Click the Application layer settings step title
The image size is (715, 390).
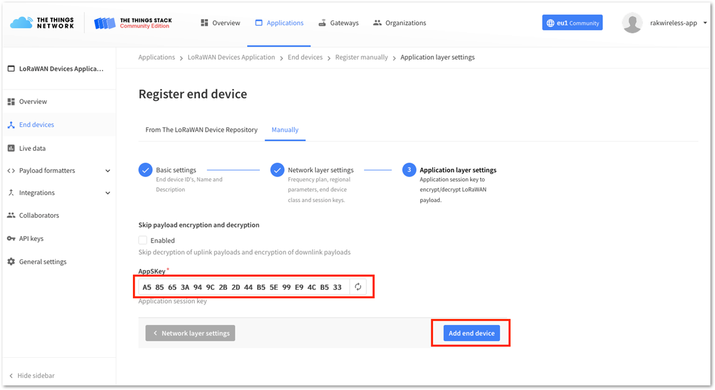pyautogui.click(x=458, y=170)
